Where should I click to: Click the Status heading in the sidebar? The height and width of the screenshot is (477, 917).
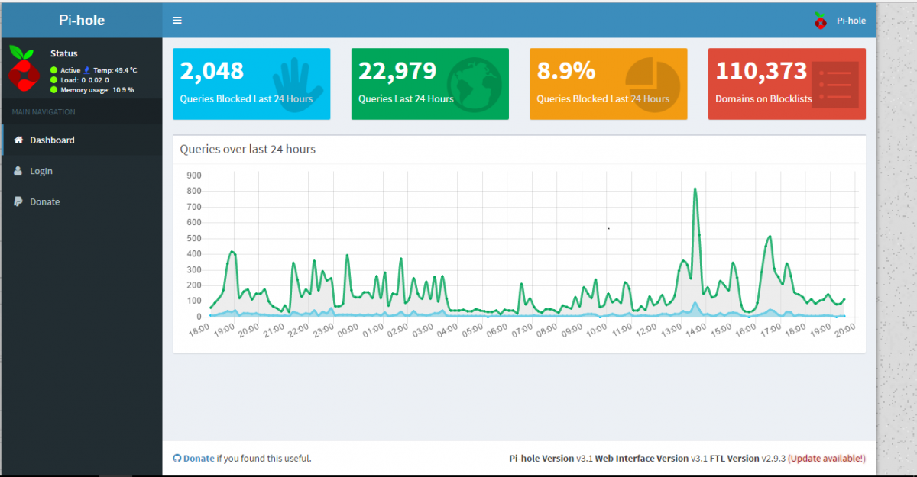pos(64,53)
